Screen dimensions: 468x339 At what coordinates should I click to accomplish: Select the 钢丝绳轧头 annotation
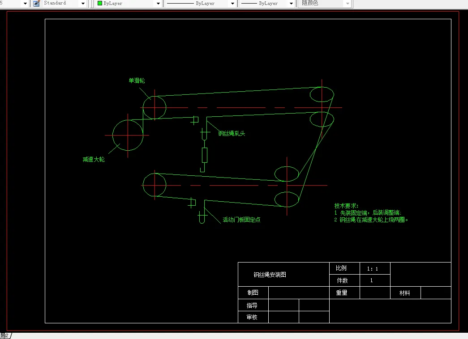(x=232, y=133)
